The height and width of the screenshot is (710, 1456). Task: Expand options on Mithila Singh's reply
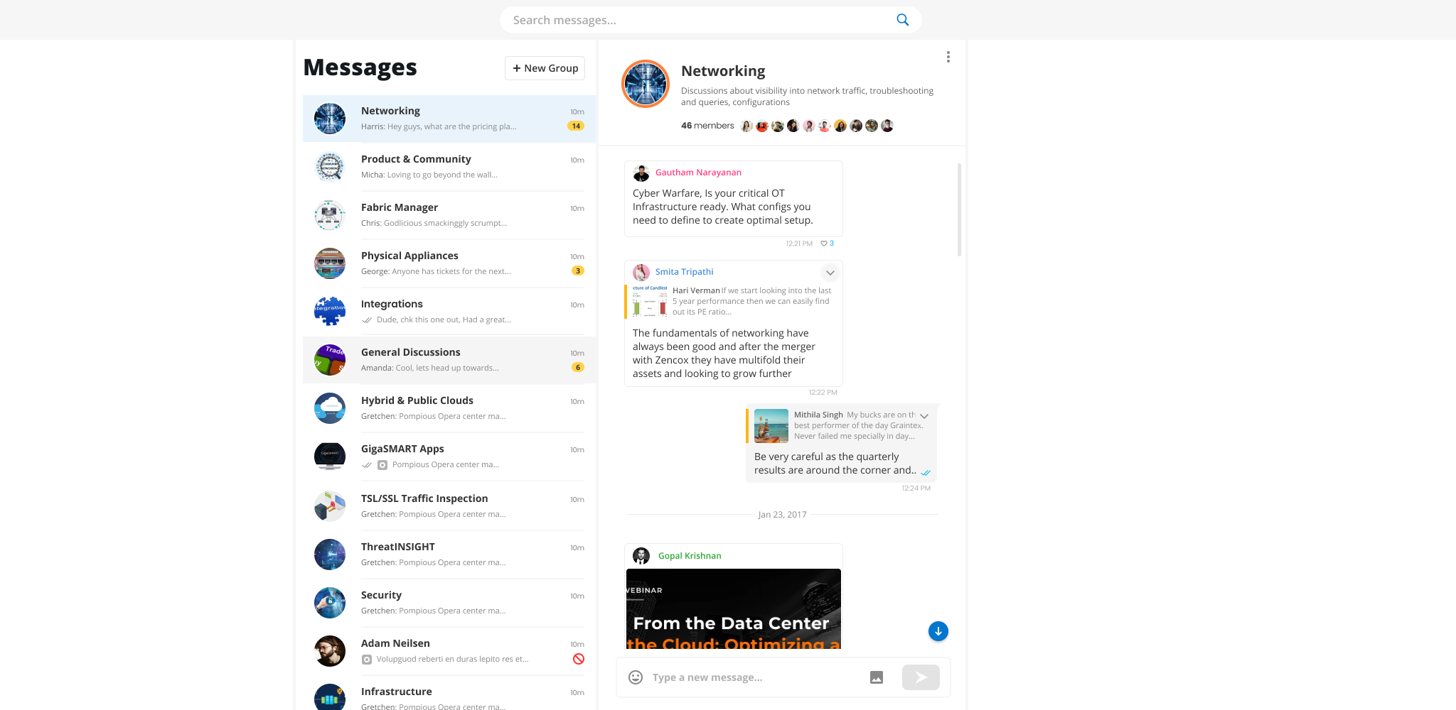924,417
